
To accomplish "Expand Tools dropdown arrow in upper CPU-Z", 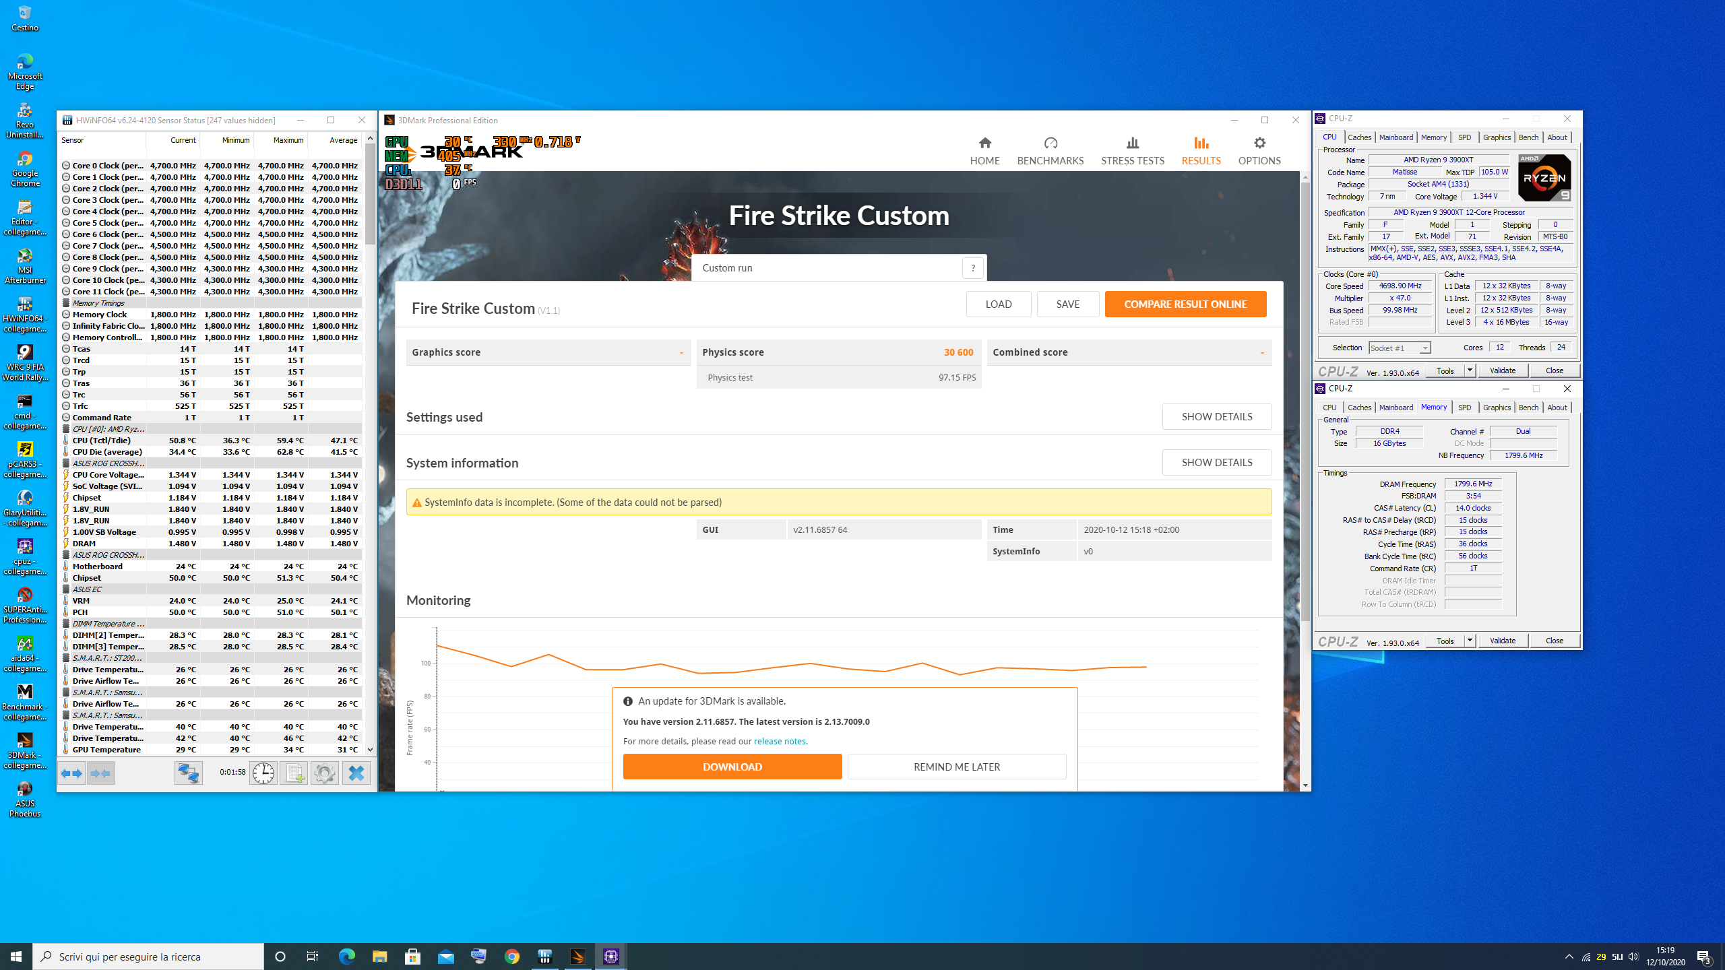I will tap(1470, 370).
